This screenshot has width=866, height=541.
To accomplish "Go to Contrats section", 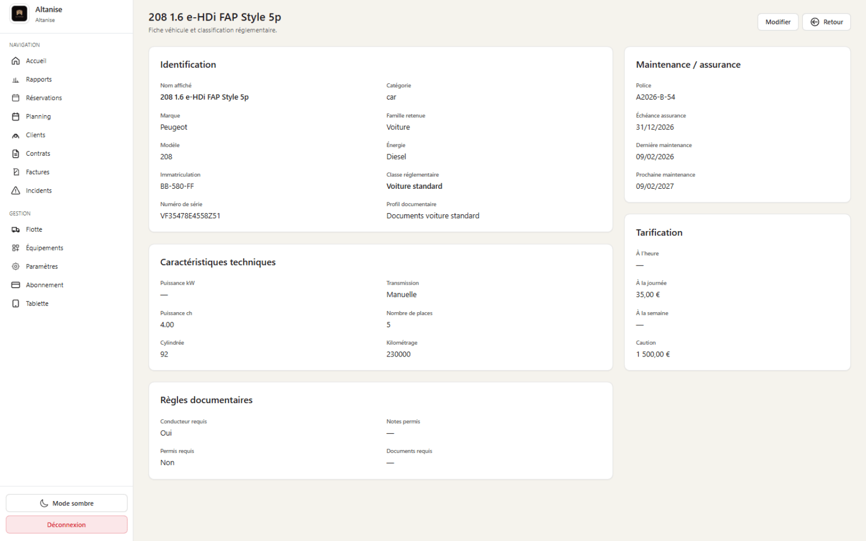I will pos(38,154).
